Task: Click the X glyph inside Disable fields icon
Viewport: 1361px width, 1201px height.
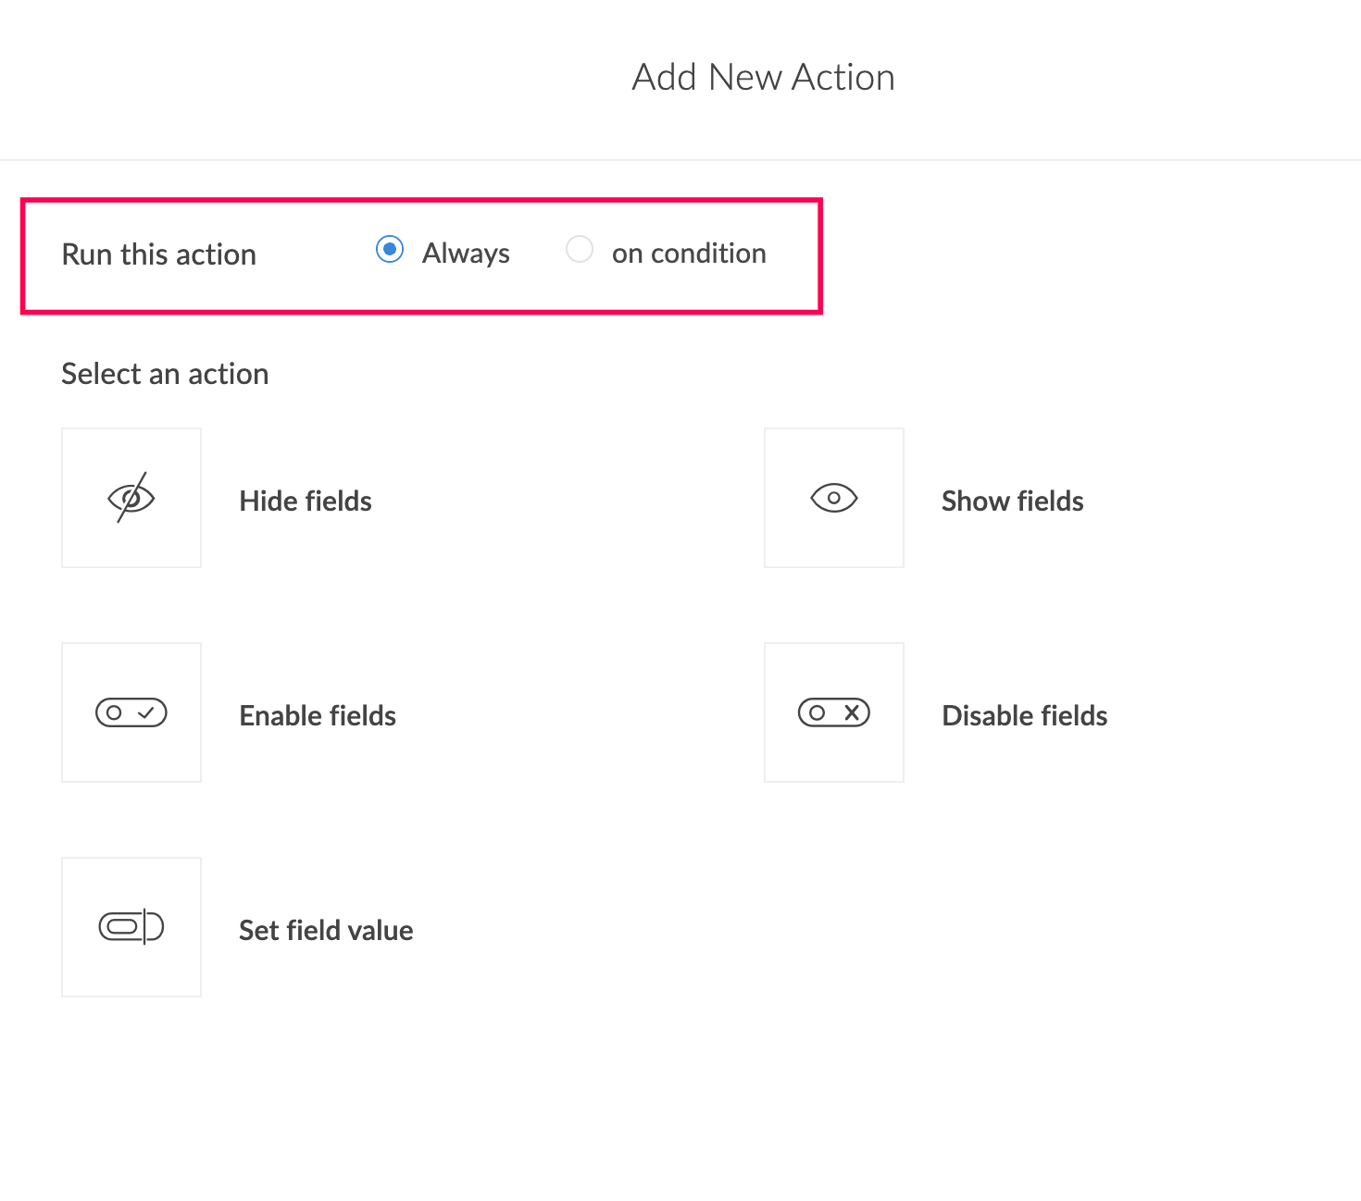Action: point(852,712)
